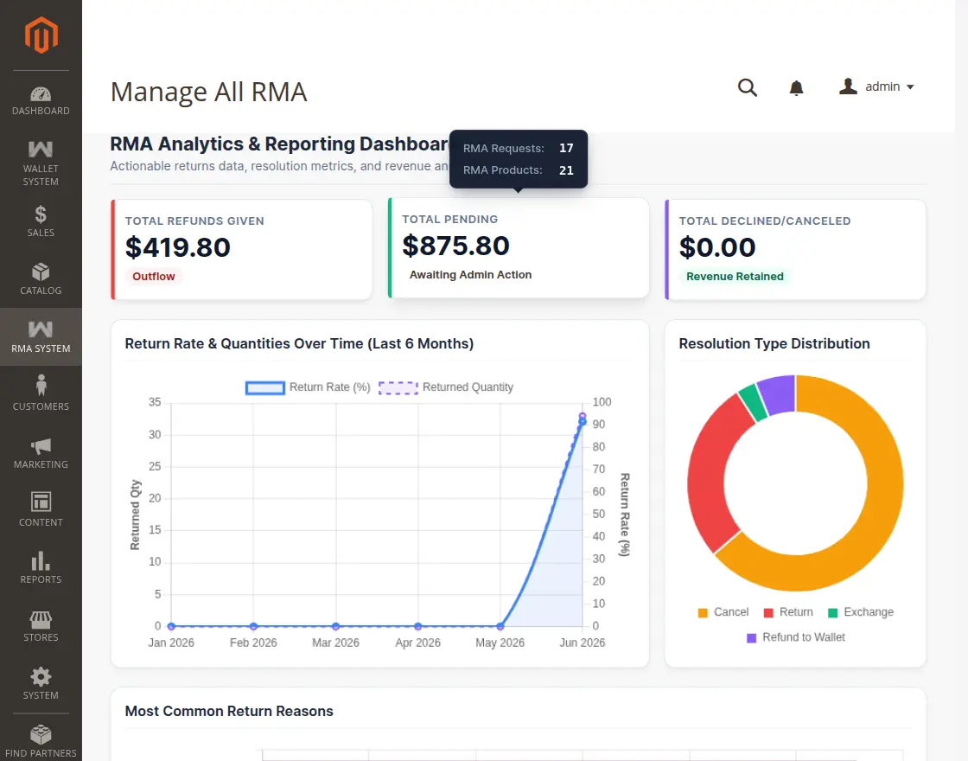
Task: Click the $0.00 declined amount
Action: pyautogui.click(x=717, y=247)
